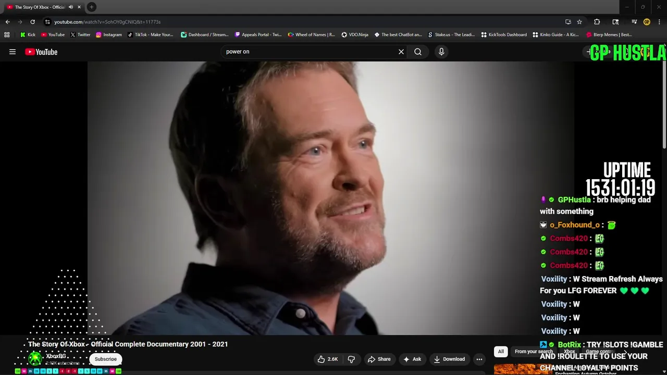This screenshot has width=667, height=375.
Task: Bookmark this page with the star
Action: (579, 22)
